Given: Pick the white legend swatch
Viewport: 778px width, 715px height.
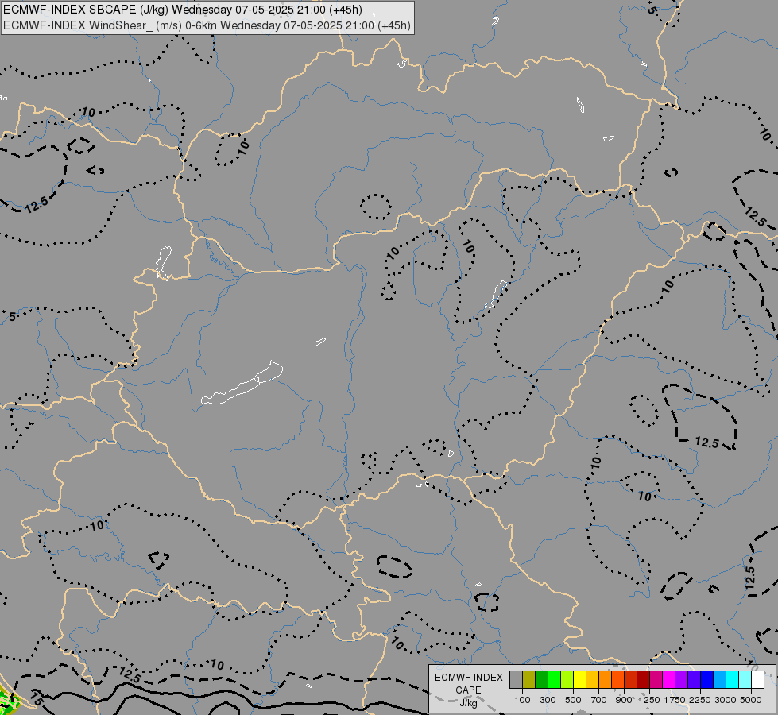Looking at the screenshot, I should [x=757, y=679].
